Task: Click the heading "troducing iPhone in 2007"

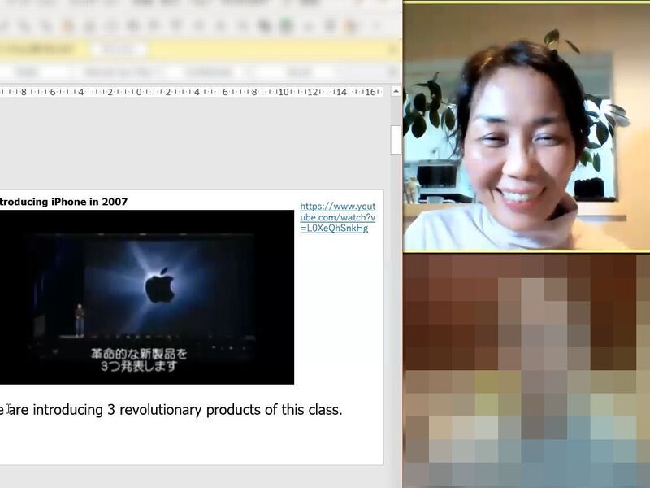Action: [63, 202]
